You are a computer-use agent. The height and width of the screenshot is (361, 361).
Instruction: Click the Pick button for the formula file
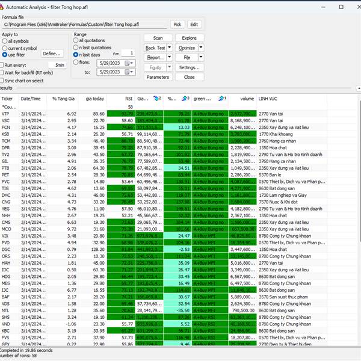click(177, 25)
